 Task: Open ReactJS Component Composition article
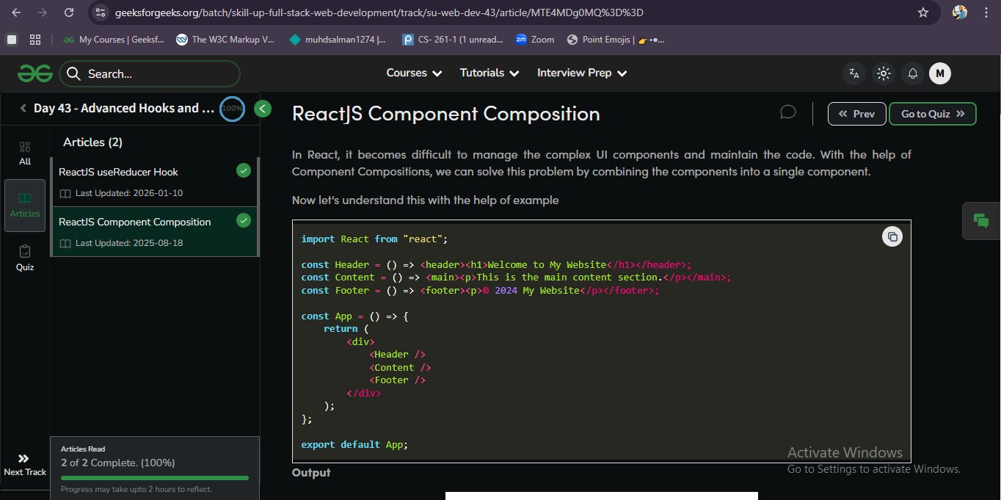pyautogui.click(x=154, y=231)
